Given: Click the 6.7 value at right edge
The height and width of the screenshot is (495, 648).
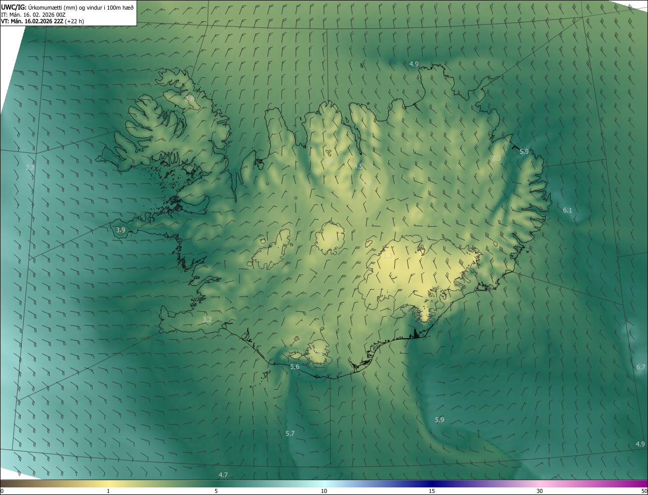Looking at the screenshot, I should tap(641, 367).
